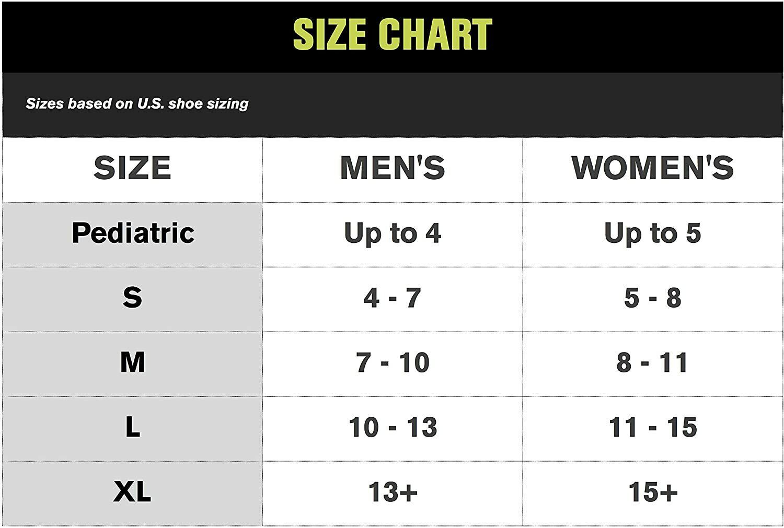Click the women's '5 - 8' cell

653,298
